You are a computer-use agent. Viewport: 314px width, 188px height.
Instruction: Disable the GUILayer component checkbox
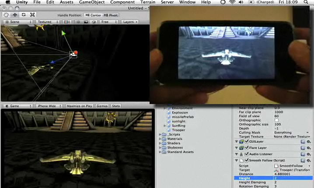pyautogui.click(x=247, y=142)
